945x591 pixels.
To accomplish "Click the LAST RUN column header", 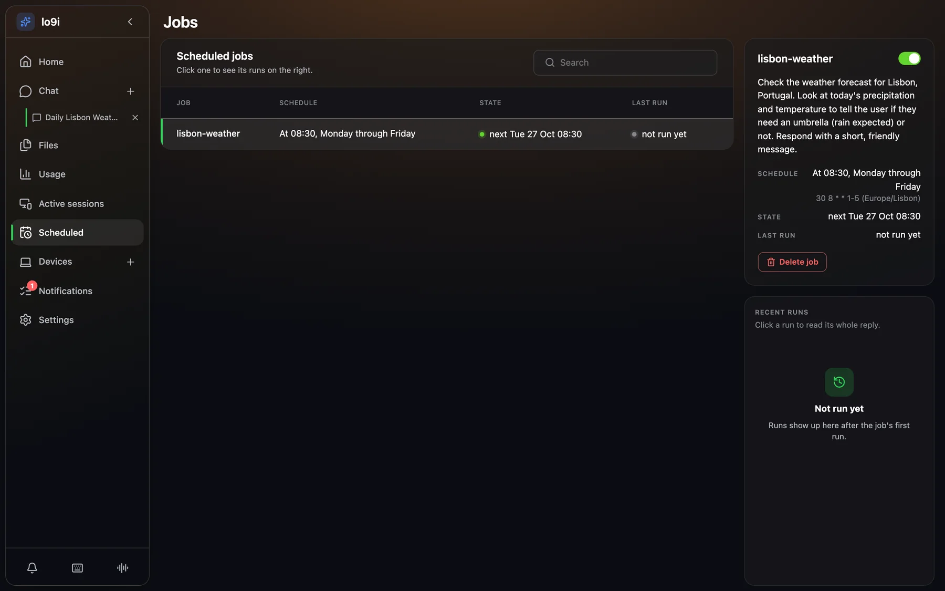I will tap(649, 103).
